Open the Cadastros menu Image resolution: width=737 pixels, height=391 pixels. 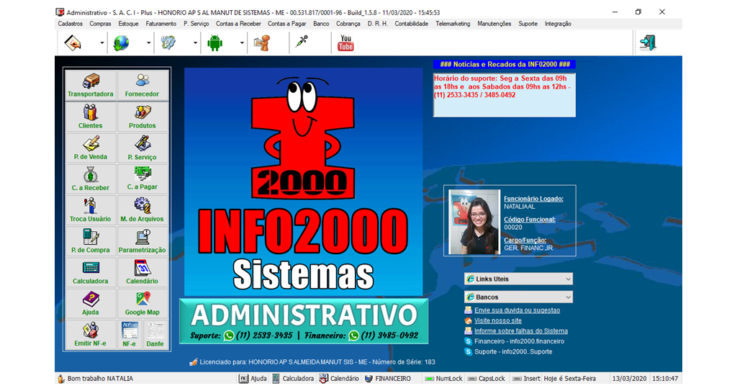pos(70,24)
